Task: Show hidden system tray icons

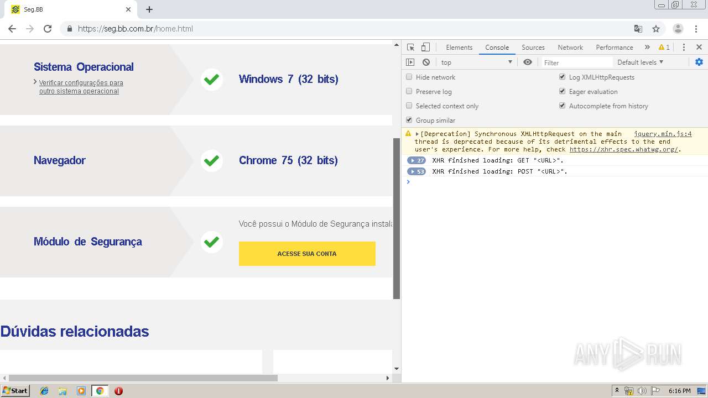Action: click(617, 391)
